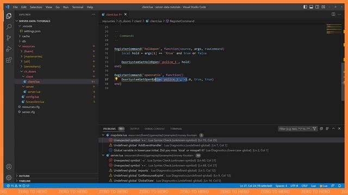This screenshot has width=348, height=195.
Task: Switch to the Output panel tab
Action: pyautogui.click(x=134, y=129)
